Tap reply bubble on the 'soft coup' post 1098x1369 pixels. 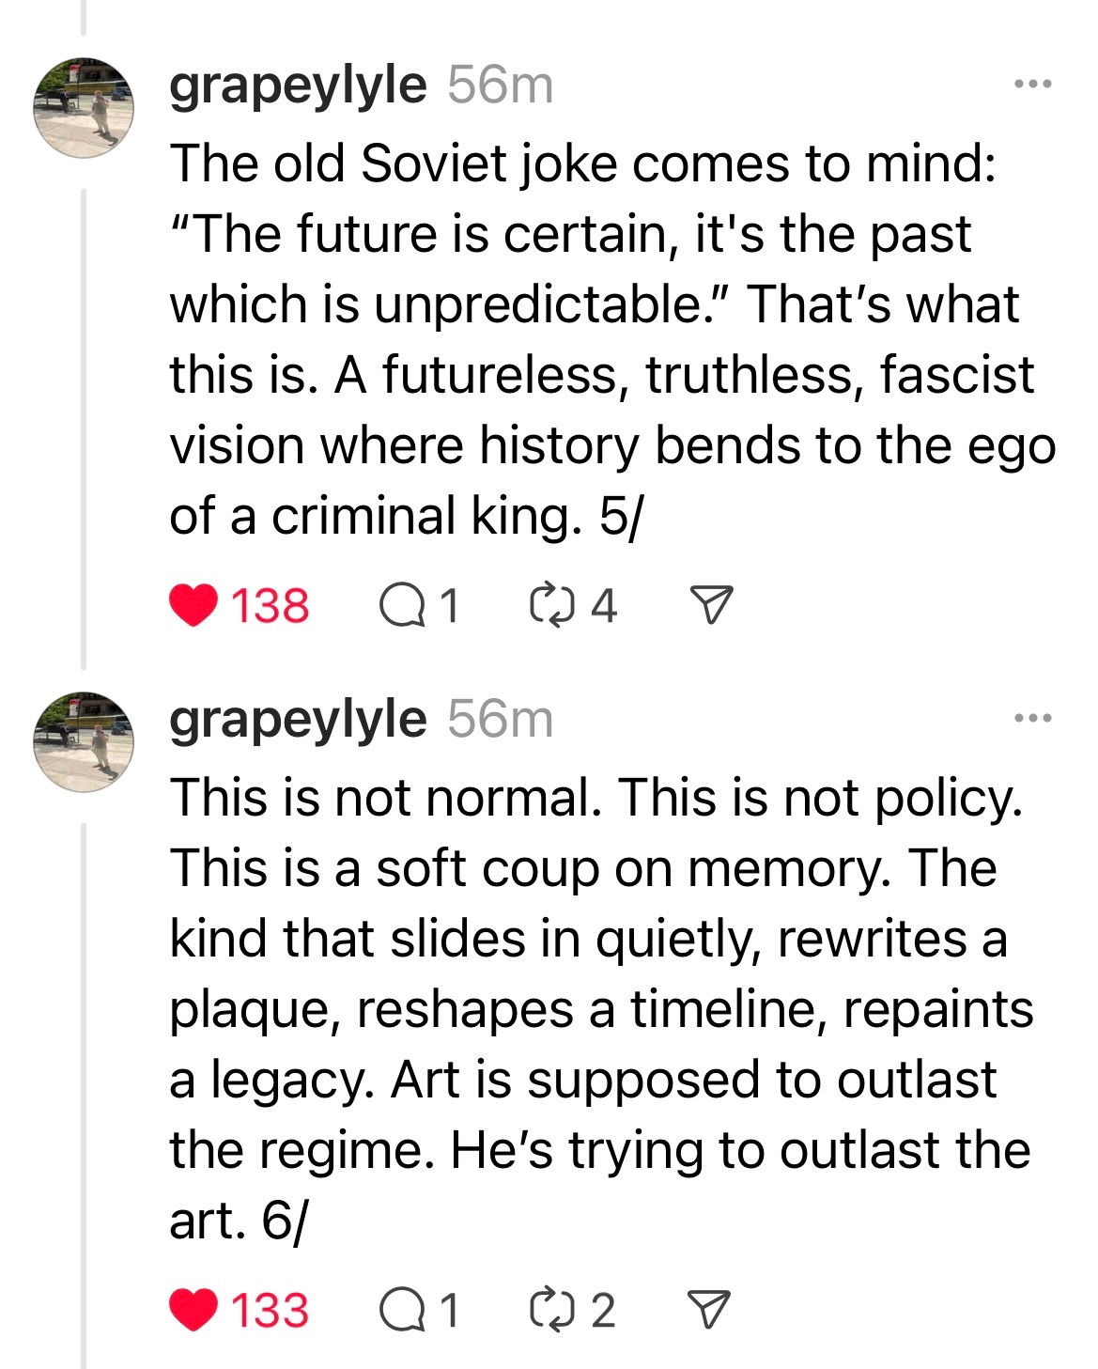tap(400, 1310)
